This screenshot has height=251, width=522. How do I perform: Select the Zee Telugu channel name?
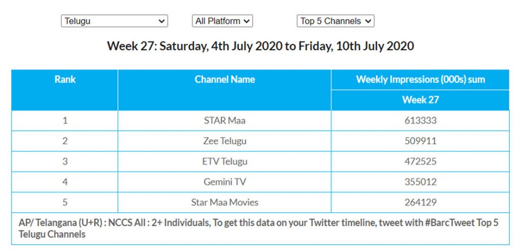(x=224, y=141)
